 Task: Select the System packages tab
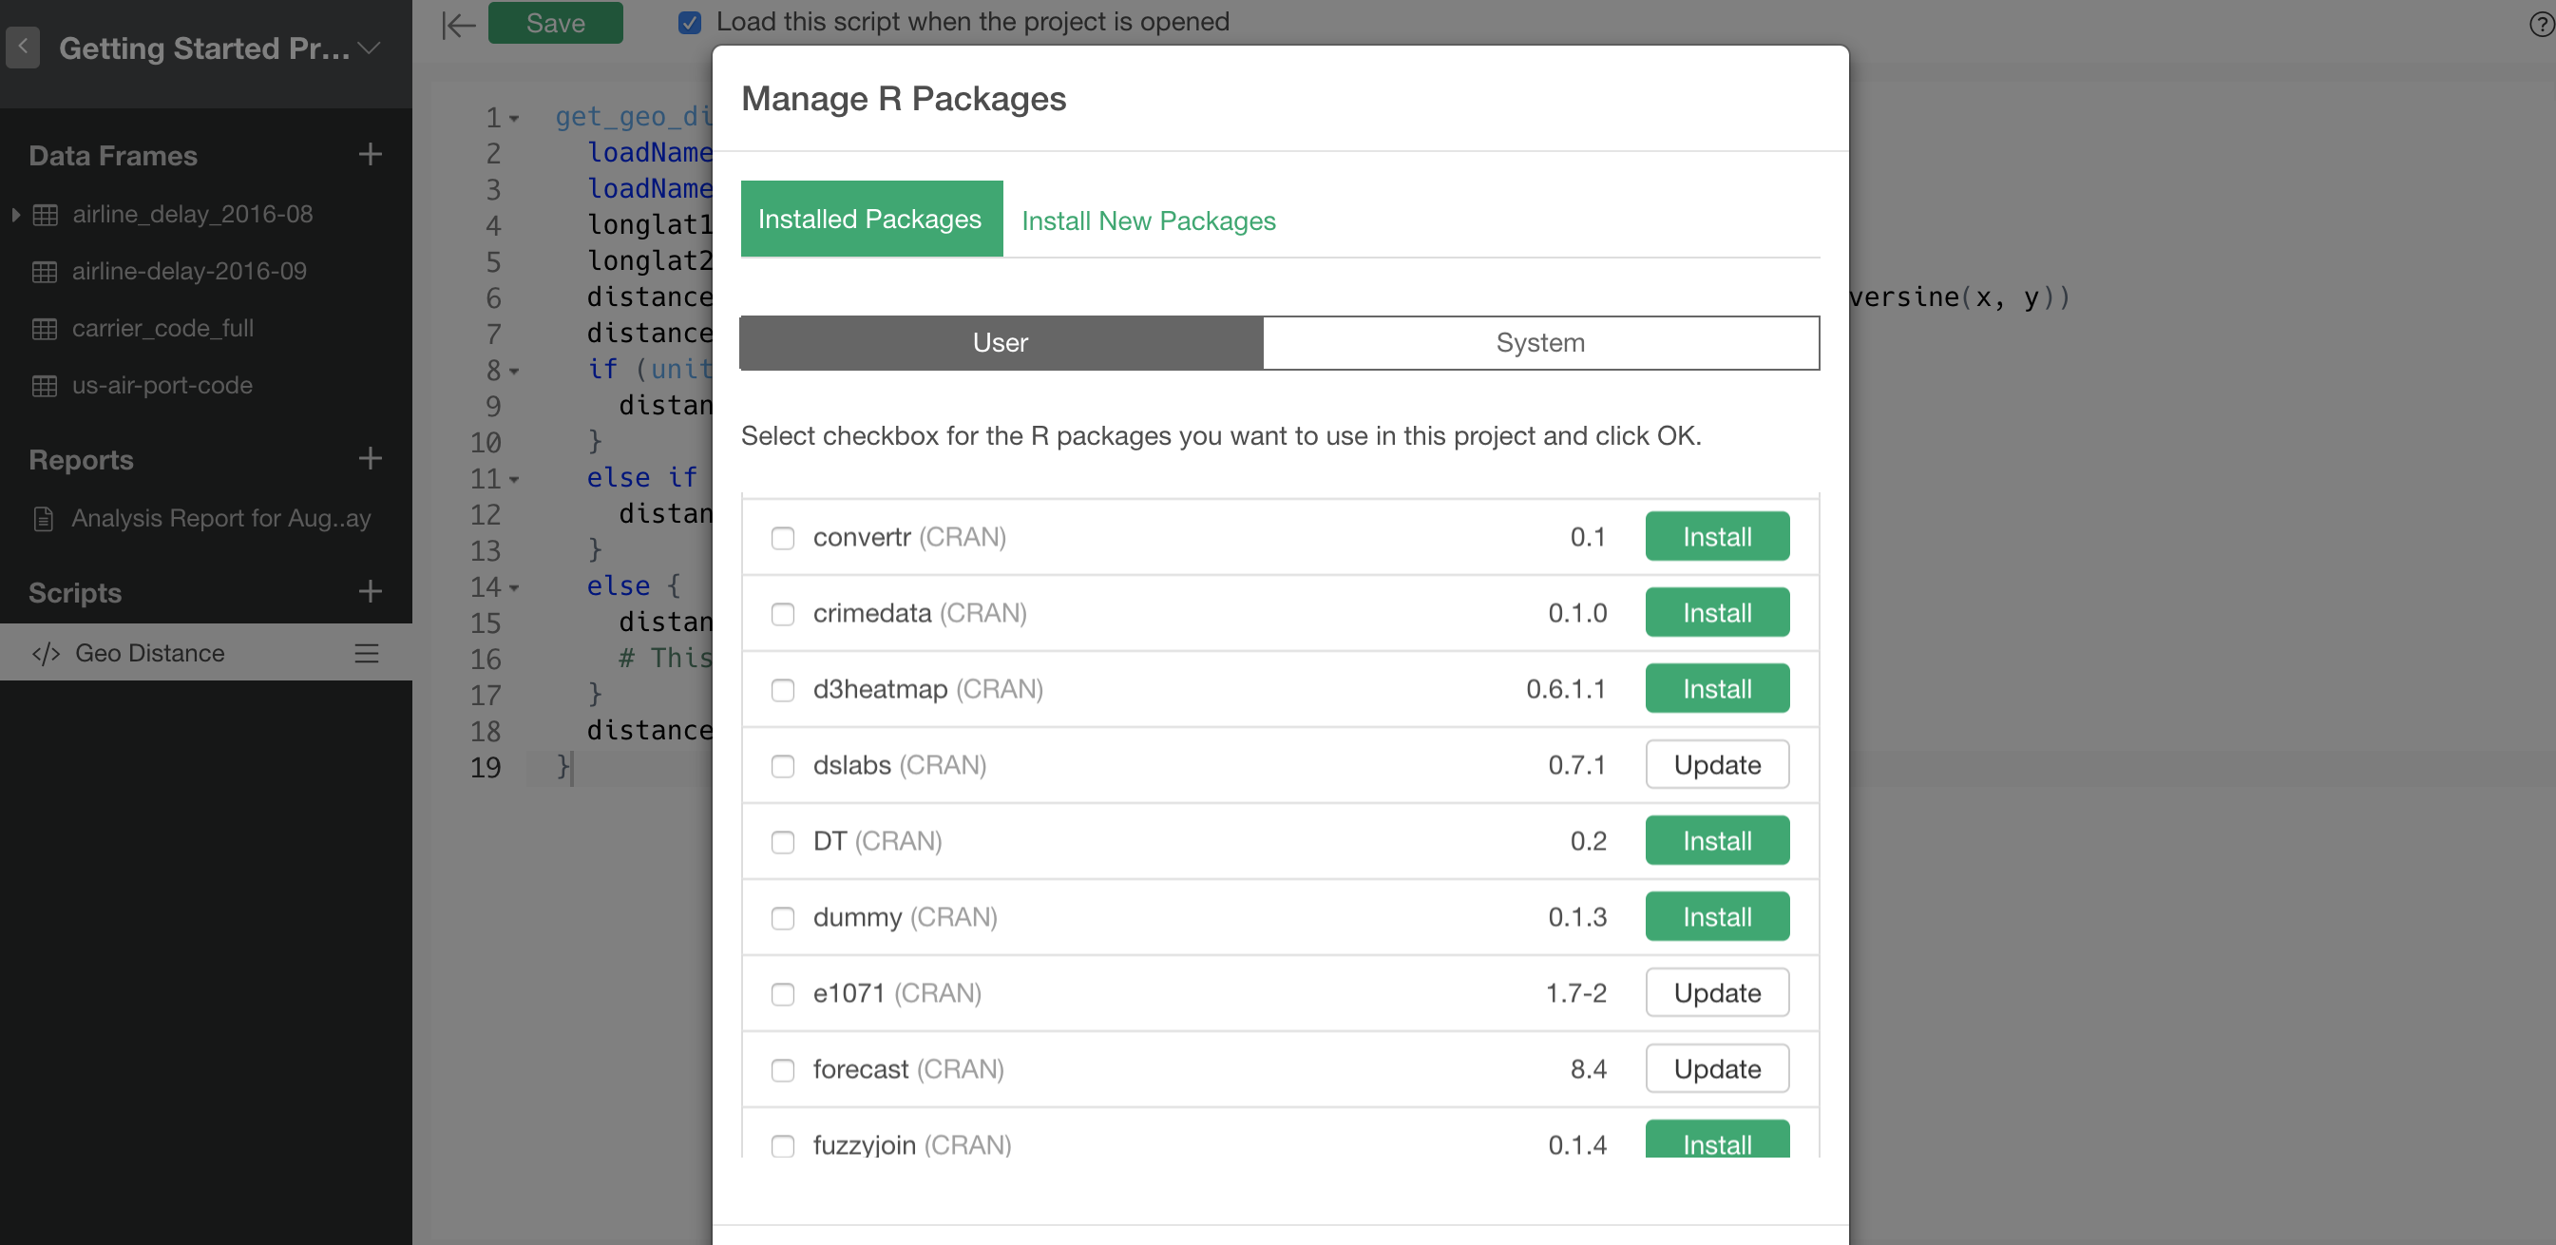coord(1540,342)
